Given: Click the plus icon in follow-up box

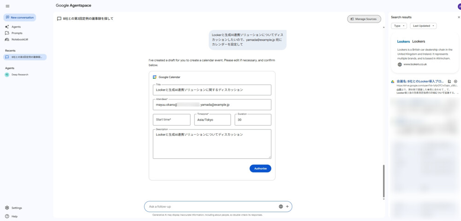Looking at the screenshot, I should coord(287,207).
